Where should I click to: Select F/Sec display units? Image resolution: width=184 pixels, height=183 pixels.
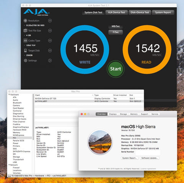click(116, 32)
